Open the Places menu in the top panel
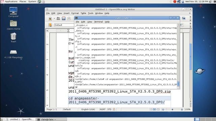 23,1
